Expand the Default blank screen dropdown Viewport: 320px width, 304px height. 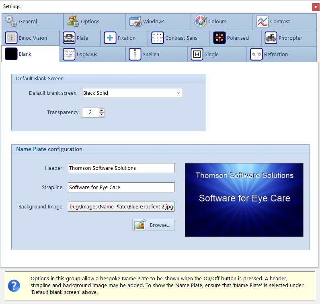coord(178,93)
